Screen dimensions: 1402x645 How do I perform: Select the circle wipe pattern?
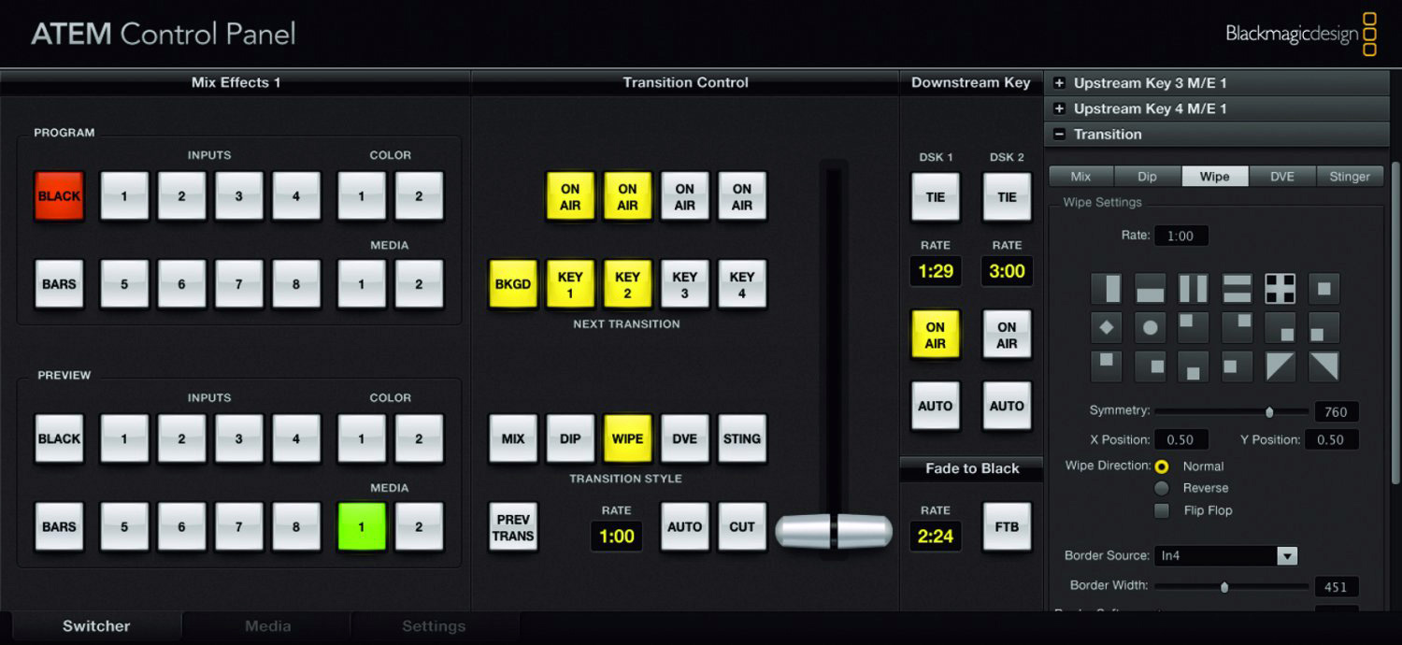coord(1150,328)
